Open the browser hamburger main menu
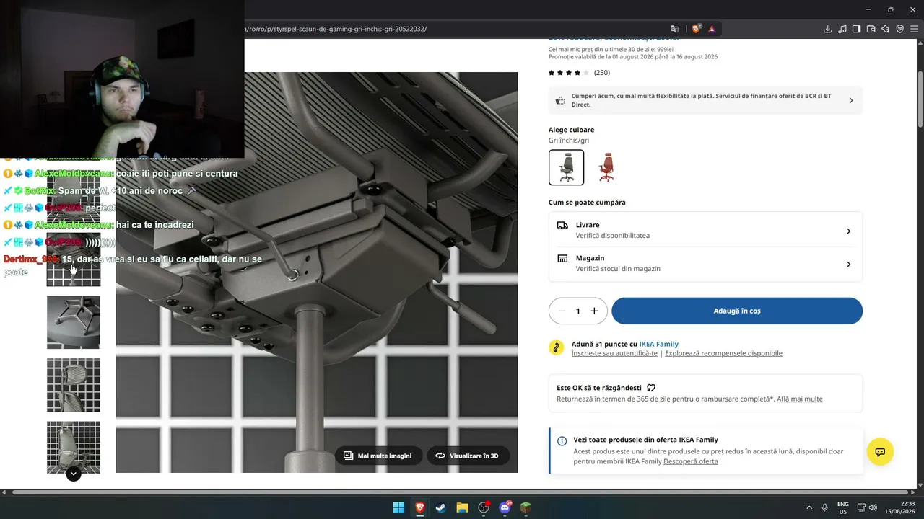924x519 pixels. pyautogui.click(x=914, y=29)
